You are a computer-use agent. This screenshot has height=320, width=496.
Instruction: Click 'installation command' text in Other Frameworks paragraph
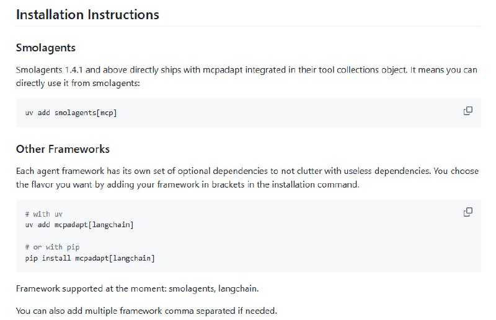tap(320, 184)
